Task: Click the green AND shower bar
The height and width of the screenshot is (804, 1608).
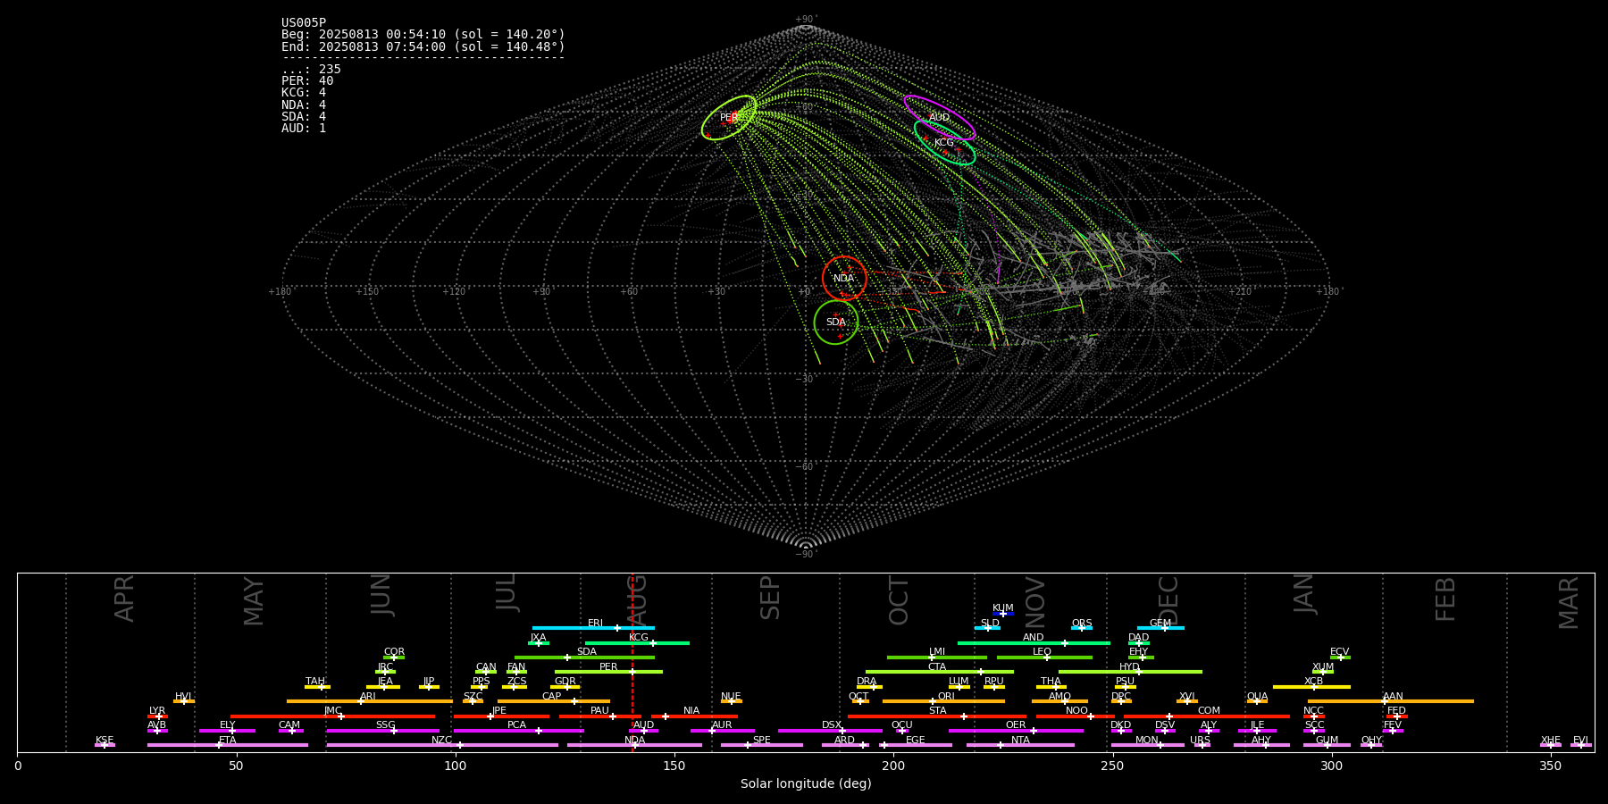Action: coord(1034,643)
